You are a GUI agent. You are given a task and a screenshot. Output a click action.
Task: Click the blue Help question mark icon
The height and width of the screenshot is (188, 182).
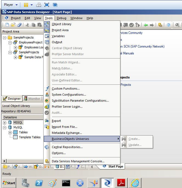point(168,25)
